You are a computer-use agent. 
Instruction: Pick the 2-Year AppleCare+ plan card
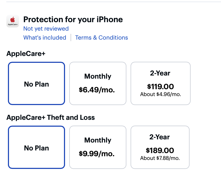160,83
